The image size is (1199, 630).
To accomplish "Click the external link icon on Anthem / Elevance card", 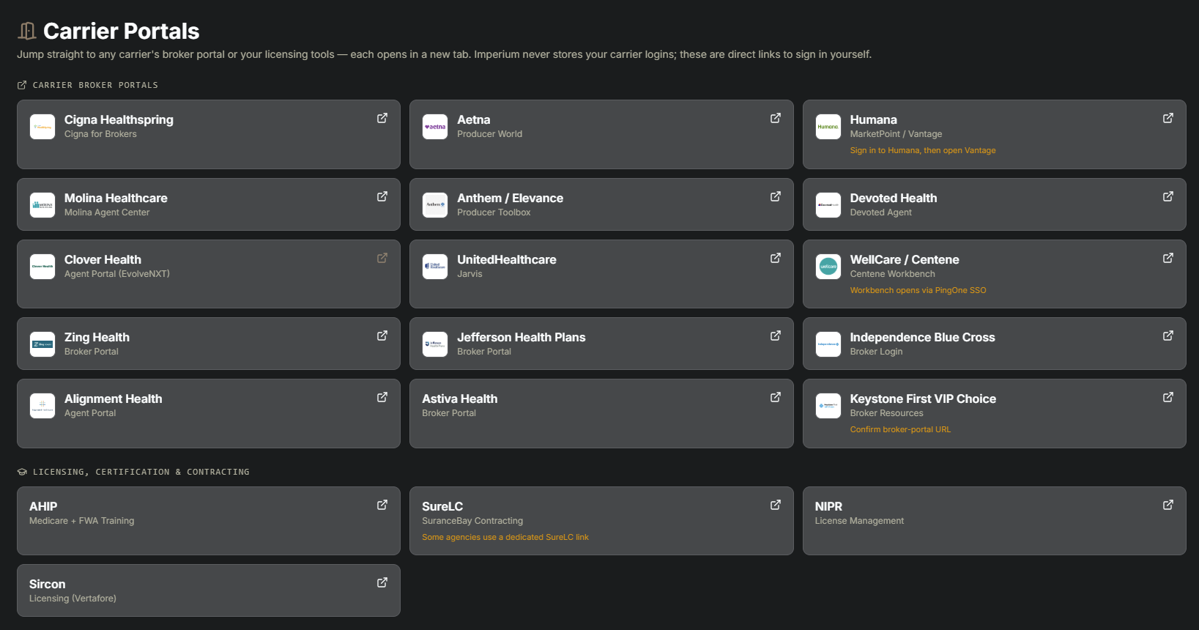I will click(776, 196).
